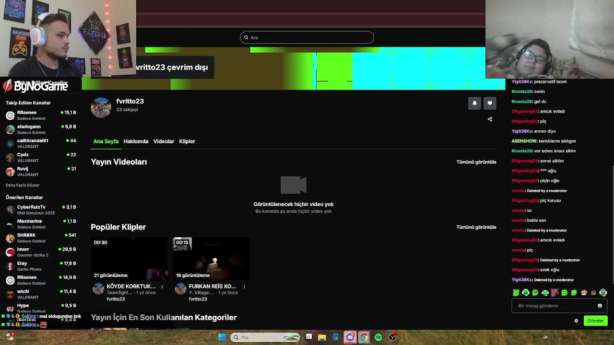The width and height of the screenshot is (614, 345).
Task: Open Discord from taskbar
Action: pos(350,337)
